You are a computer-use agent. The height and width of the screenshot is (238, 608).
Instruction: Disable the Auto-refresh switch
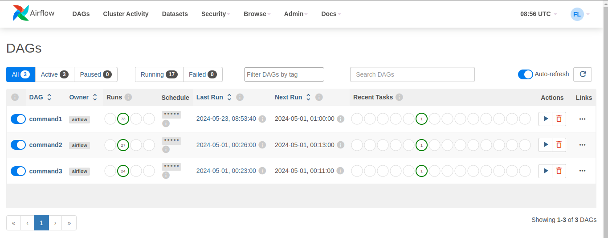click(x=526, y=74)
